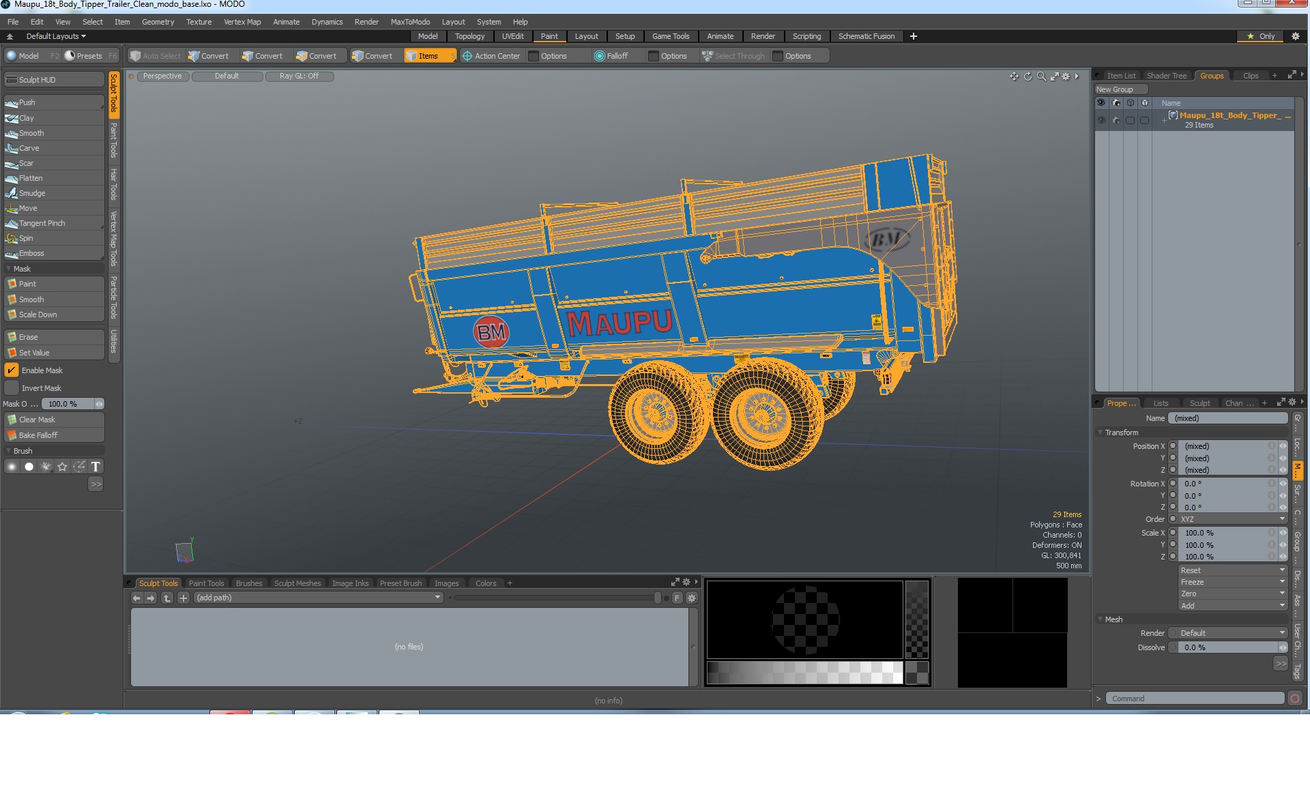
Task: Open the (add path) dropdown
Action: tap(319, 598)
